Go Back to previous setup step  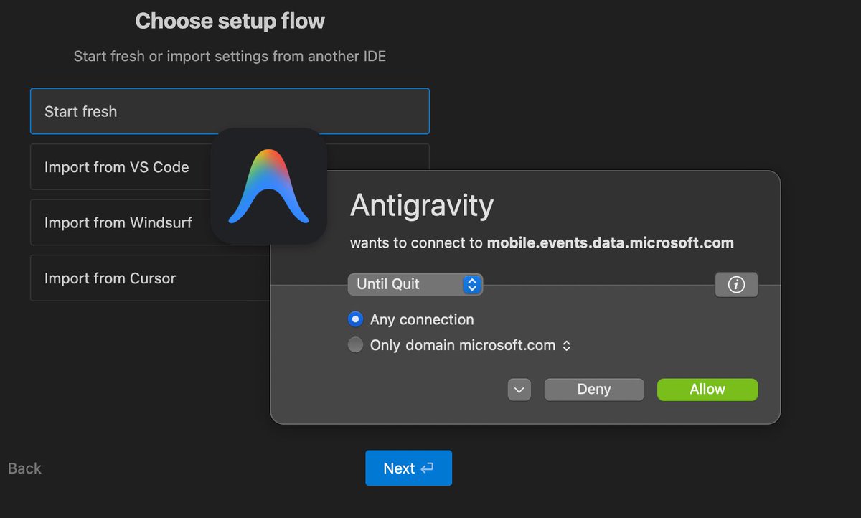(x=24, y=468)
